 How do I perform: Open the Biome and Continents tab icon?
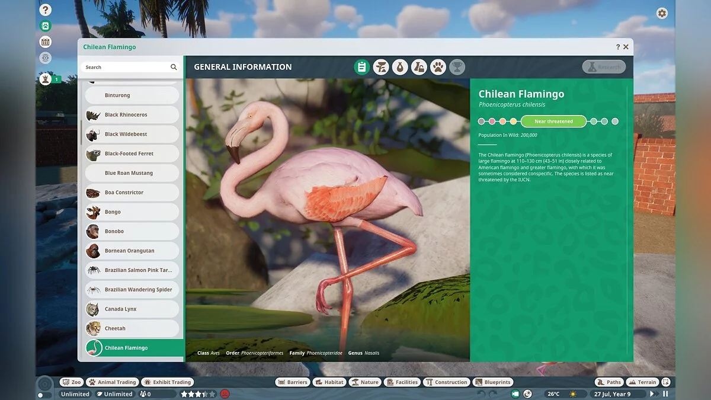tap(381, 67)
